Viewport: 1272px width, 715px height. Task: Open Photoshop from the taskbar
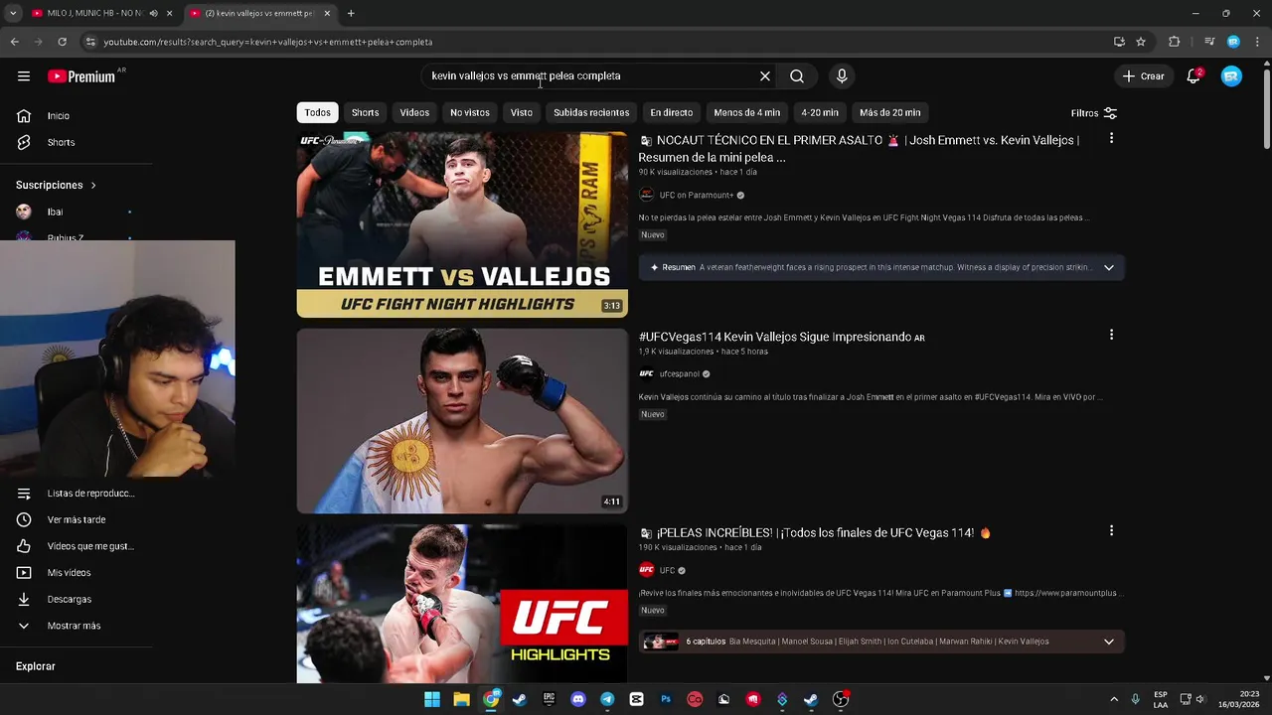(666, 699)
